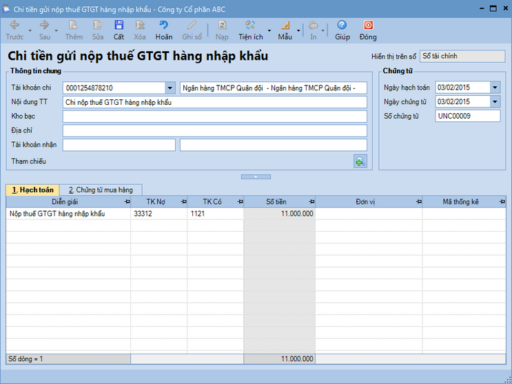This screenshot has height=384, width=512.
Task: Click the Tài khoản nhận bank name field
Action: (x=274, y=145)
